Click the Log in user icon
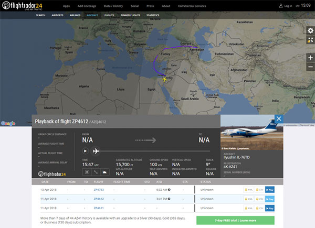The image size is (315, 228). click(281, 6)
